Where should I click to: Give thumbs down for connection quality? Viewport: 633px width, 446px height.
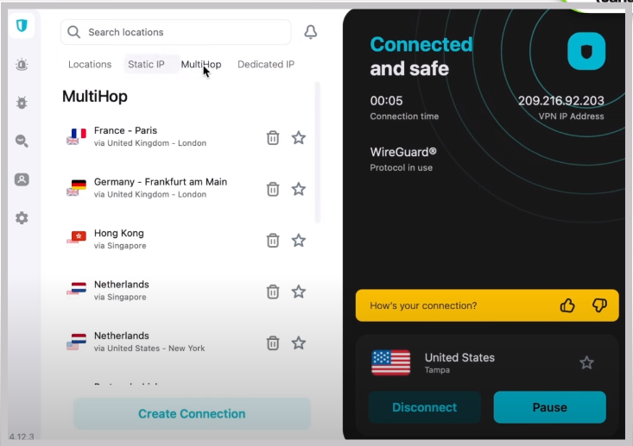[599, 305]
